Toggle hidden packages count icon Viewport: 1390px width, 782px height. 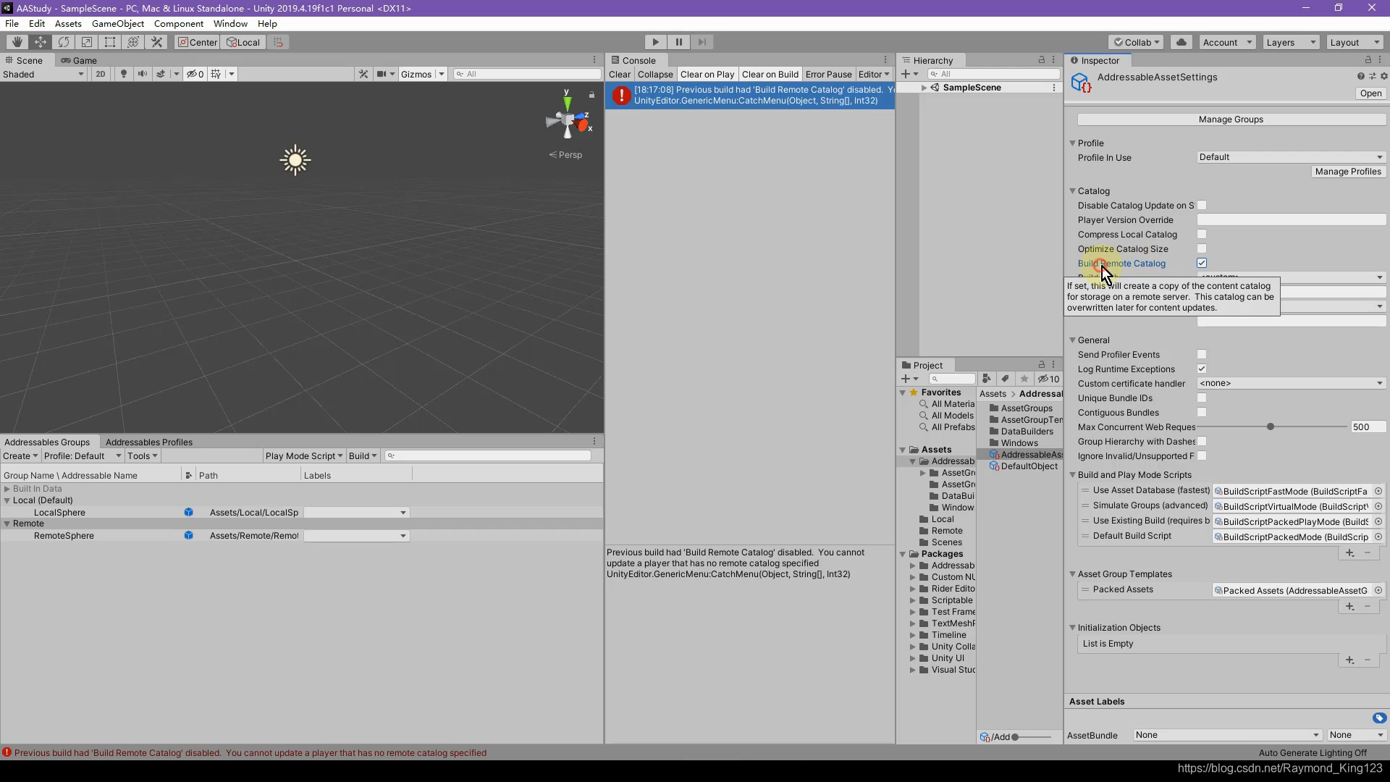pos(1048,379)
